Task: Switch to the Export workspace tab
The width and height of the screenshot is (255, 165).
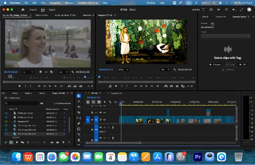Action: (x=52, y=10)
